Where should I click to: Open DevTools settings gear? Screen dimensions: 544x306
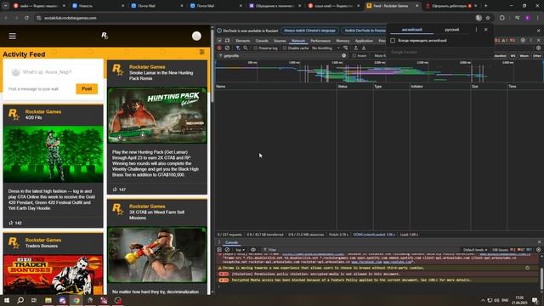click(523, 41)
